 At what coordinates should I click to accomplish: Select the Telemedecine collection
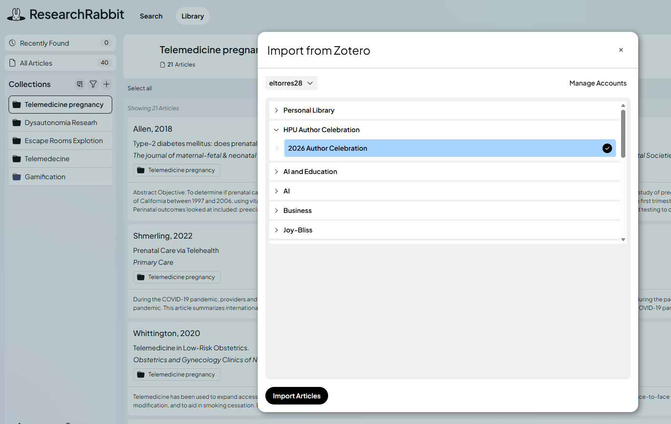coord(60,159)
